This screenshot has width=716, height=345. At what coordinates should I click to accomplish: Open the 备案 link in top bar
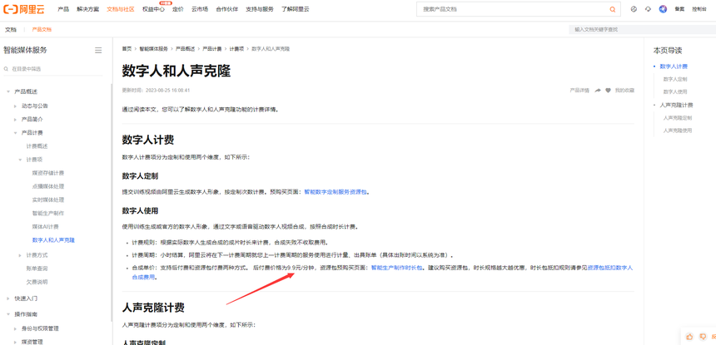pos(679,9)
